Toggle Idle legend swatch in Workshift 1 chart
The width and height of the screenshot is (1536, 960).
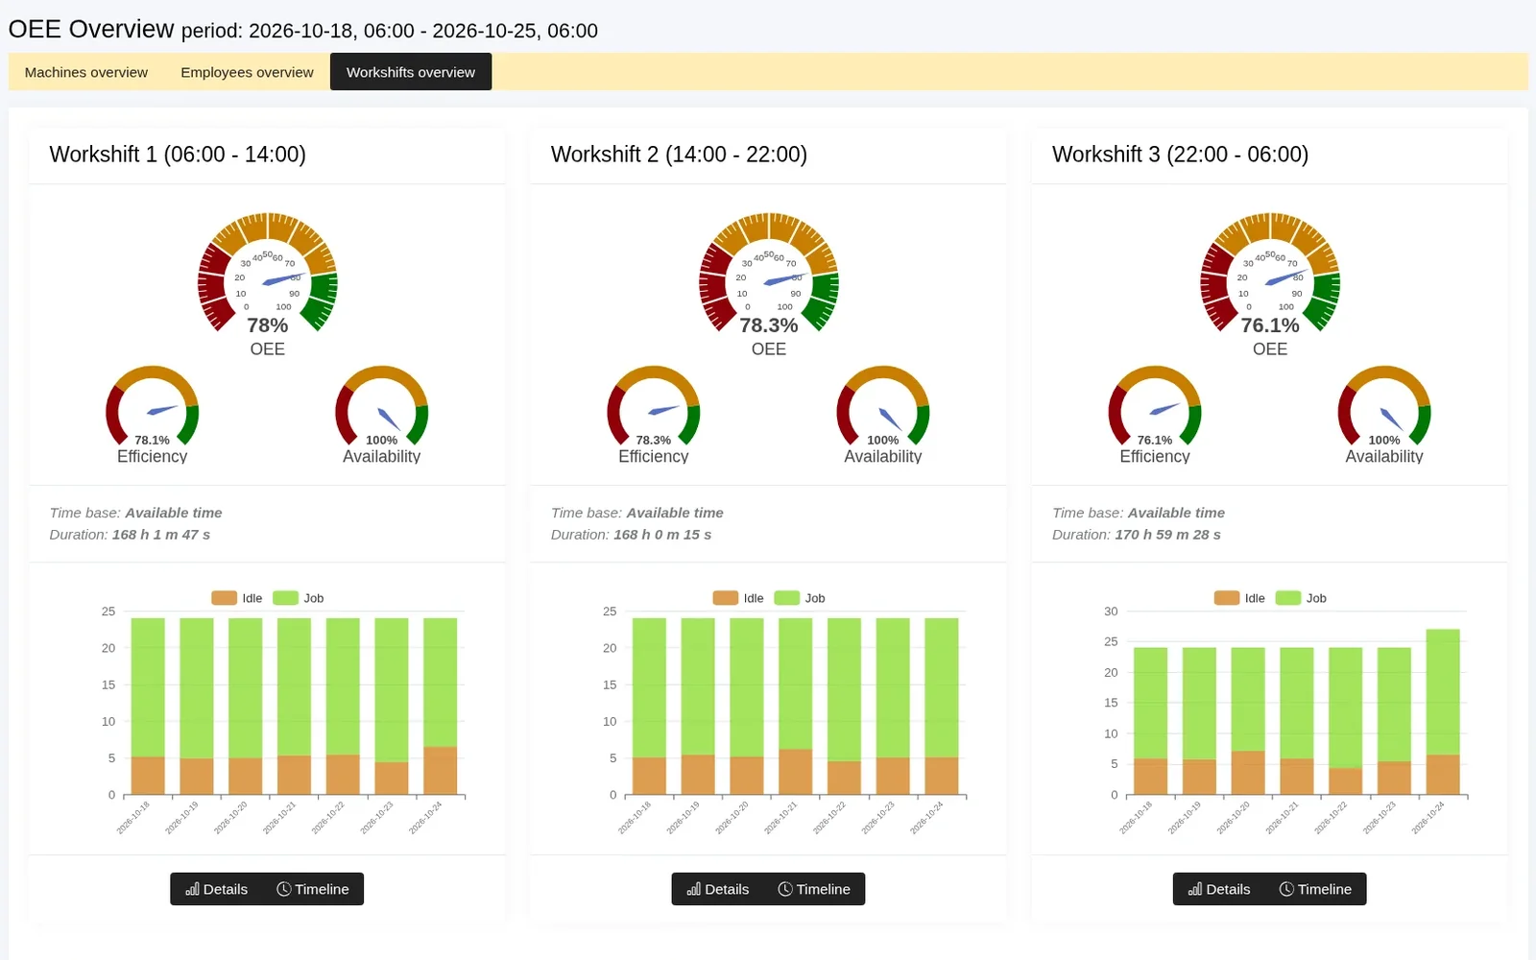click(224, 598)
